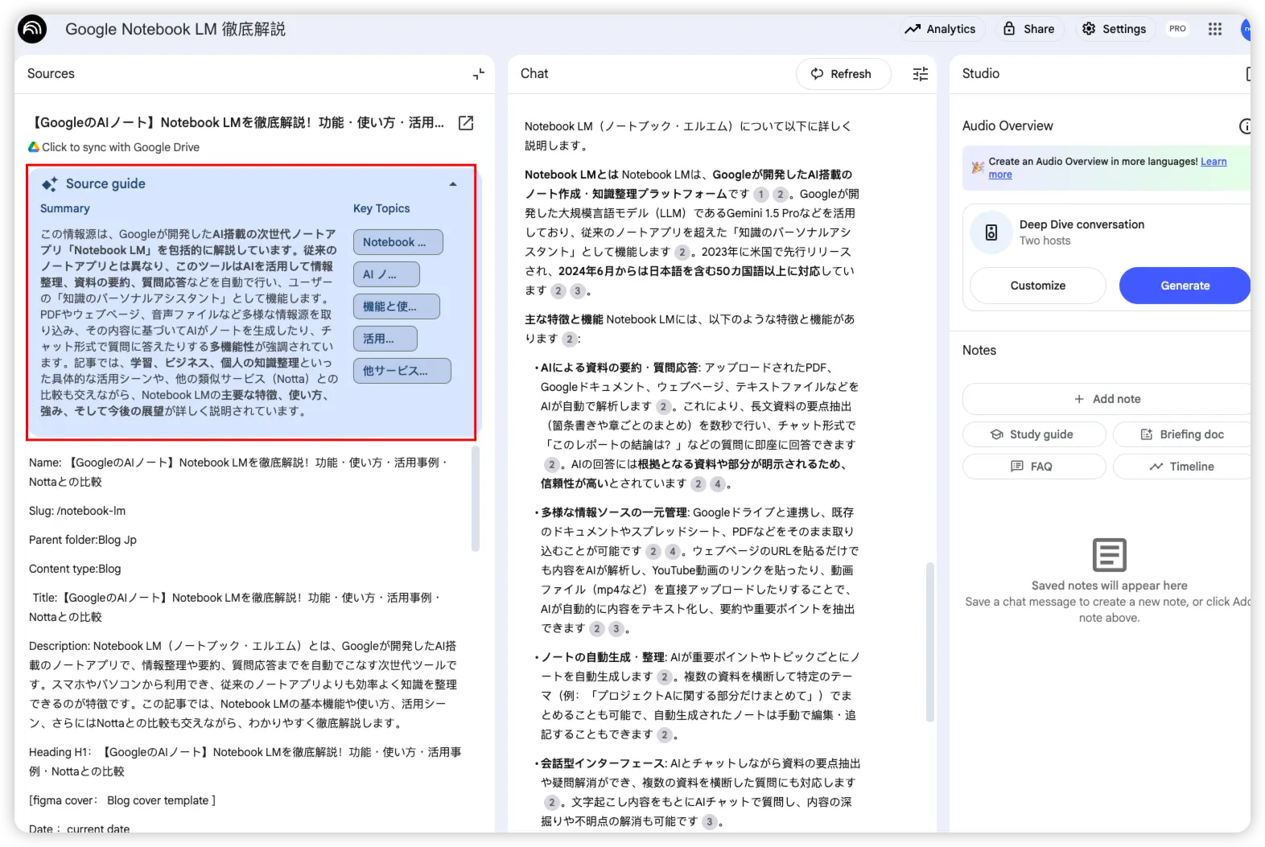
Task: Collapse the Sources panel with the shrink icon
Action: coord(479,74)
